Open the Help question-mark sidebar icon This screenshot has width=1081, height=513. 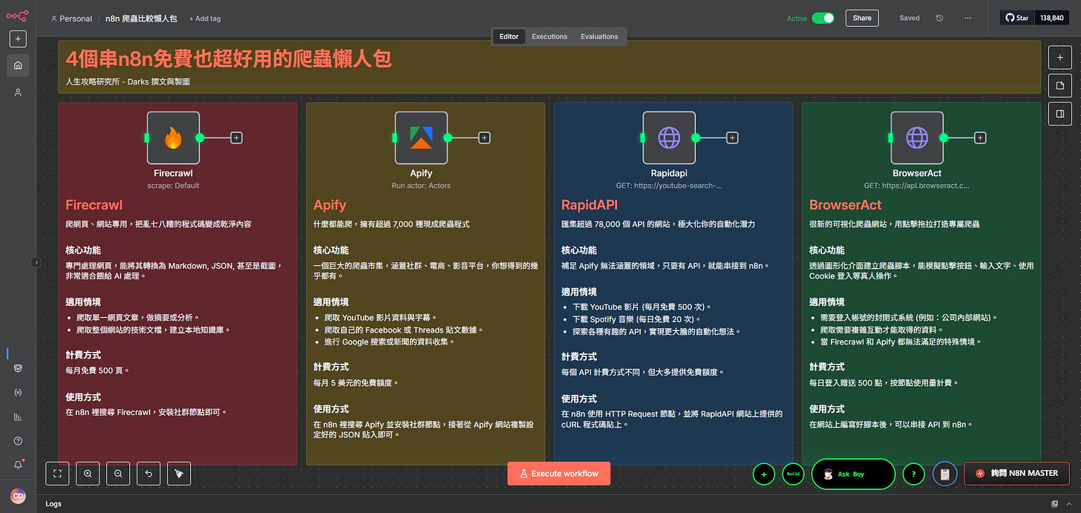pyautogui.click(x=18, y=441)
